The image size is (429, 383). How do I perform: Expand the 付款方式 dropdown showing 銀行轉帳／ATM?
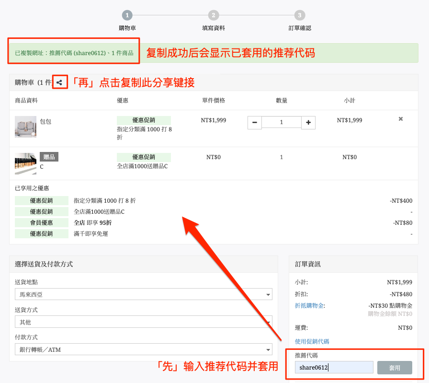tap(144, 349)
